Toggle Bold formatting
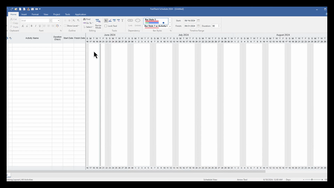 point(32,26)
